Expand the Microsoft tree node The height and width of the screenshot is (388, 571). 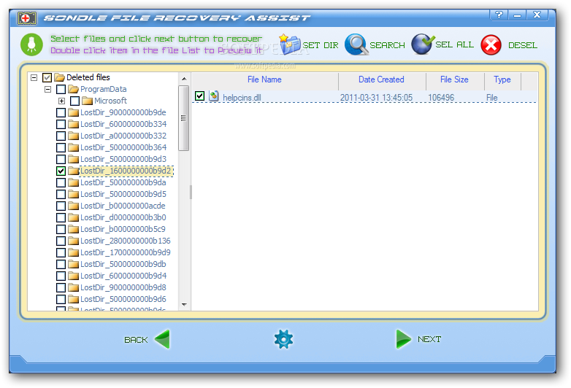(x=61, y=101)
